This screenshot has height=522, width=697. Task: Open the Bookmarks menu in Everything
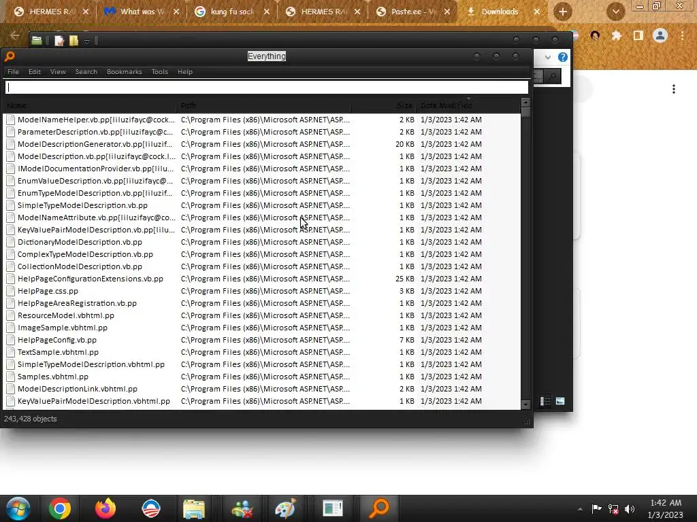click(x=124, y=71)
